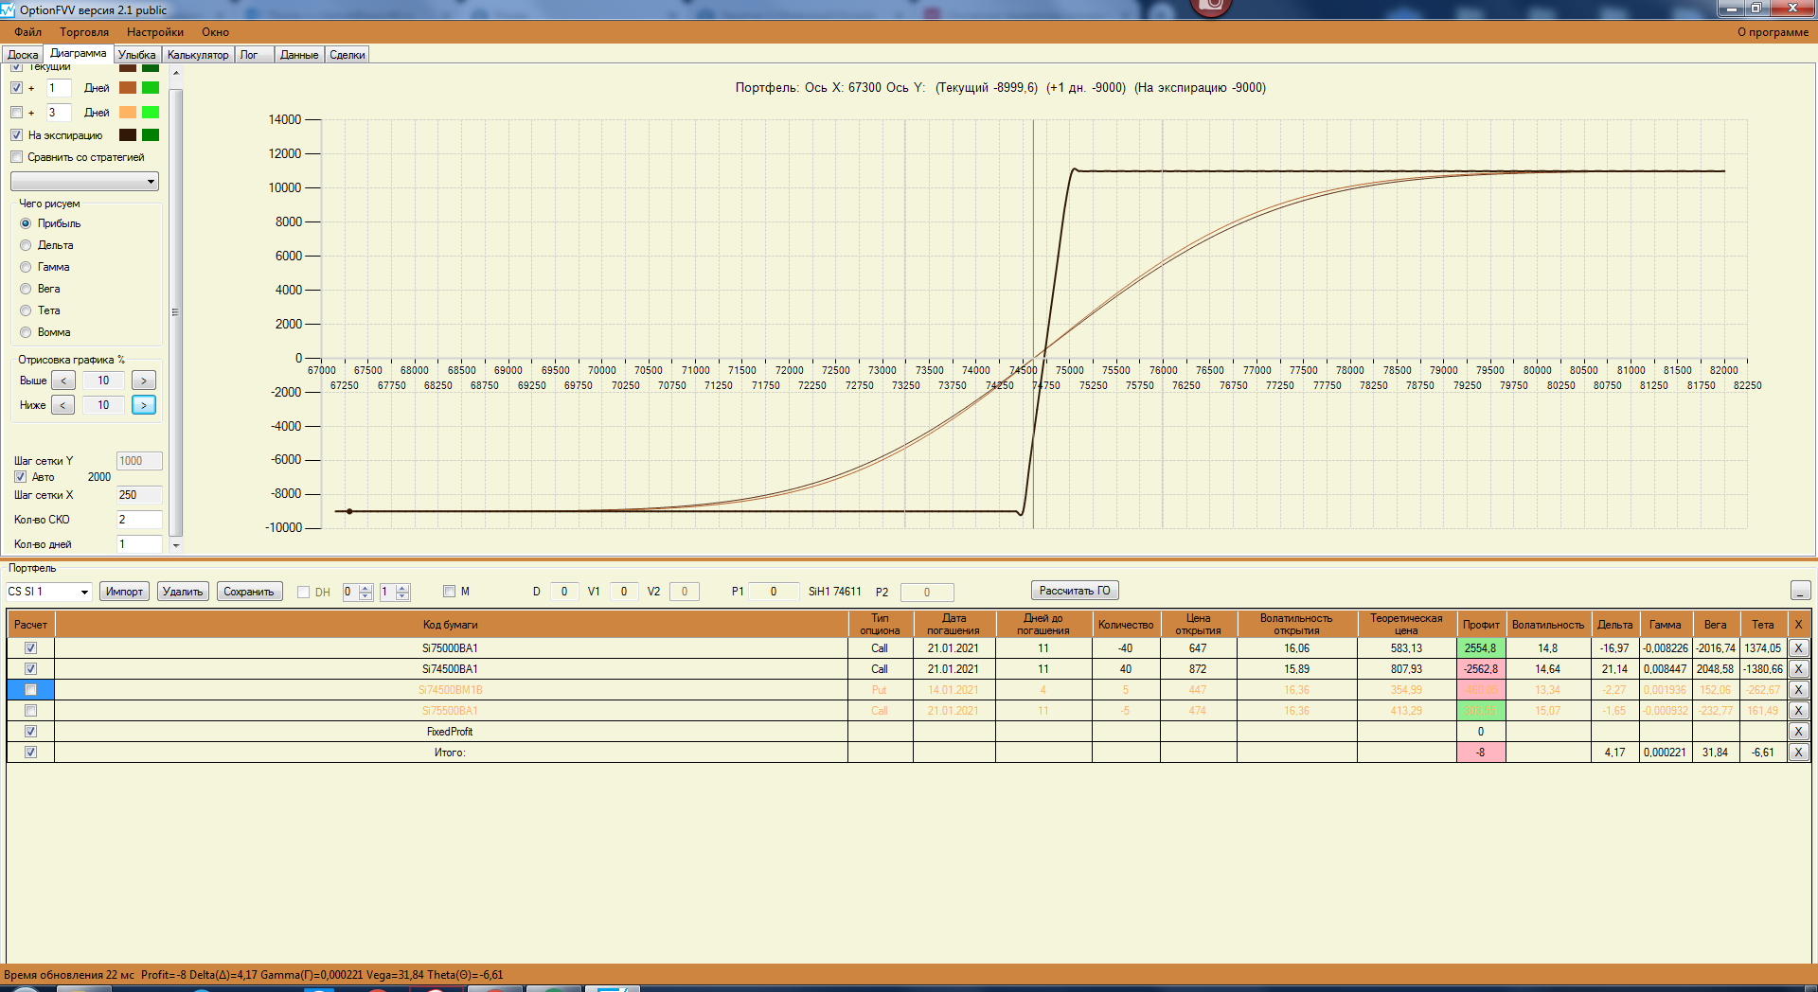Uncheck the Расчет box for Si74500BA1

tap(30, 669)
